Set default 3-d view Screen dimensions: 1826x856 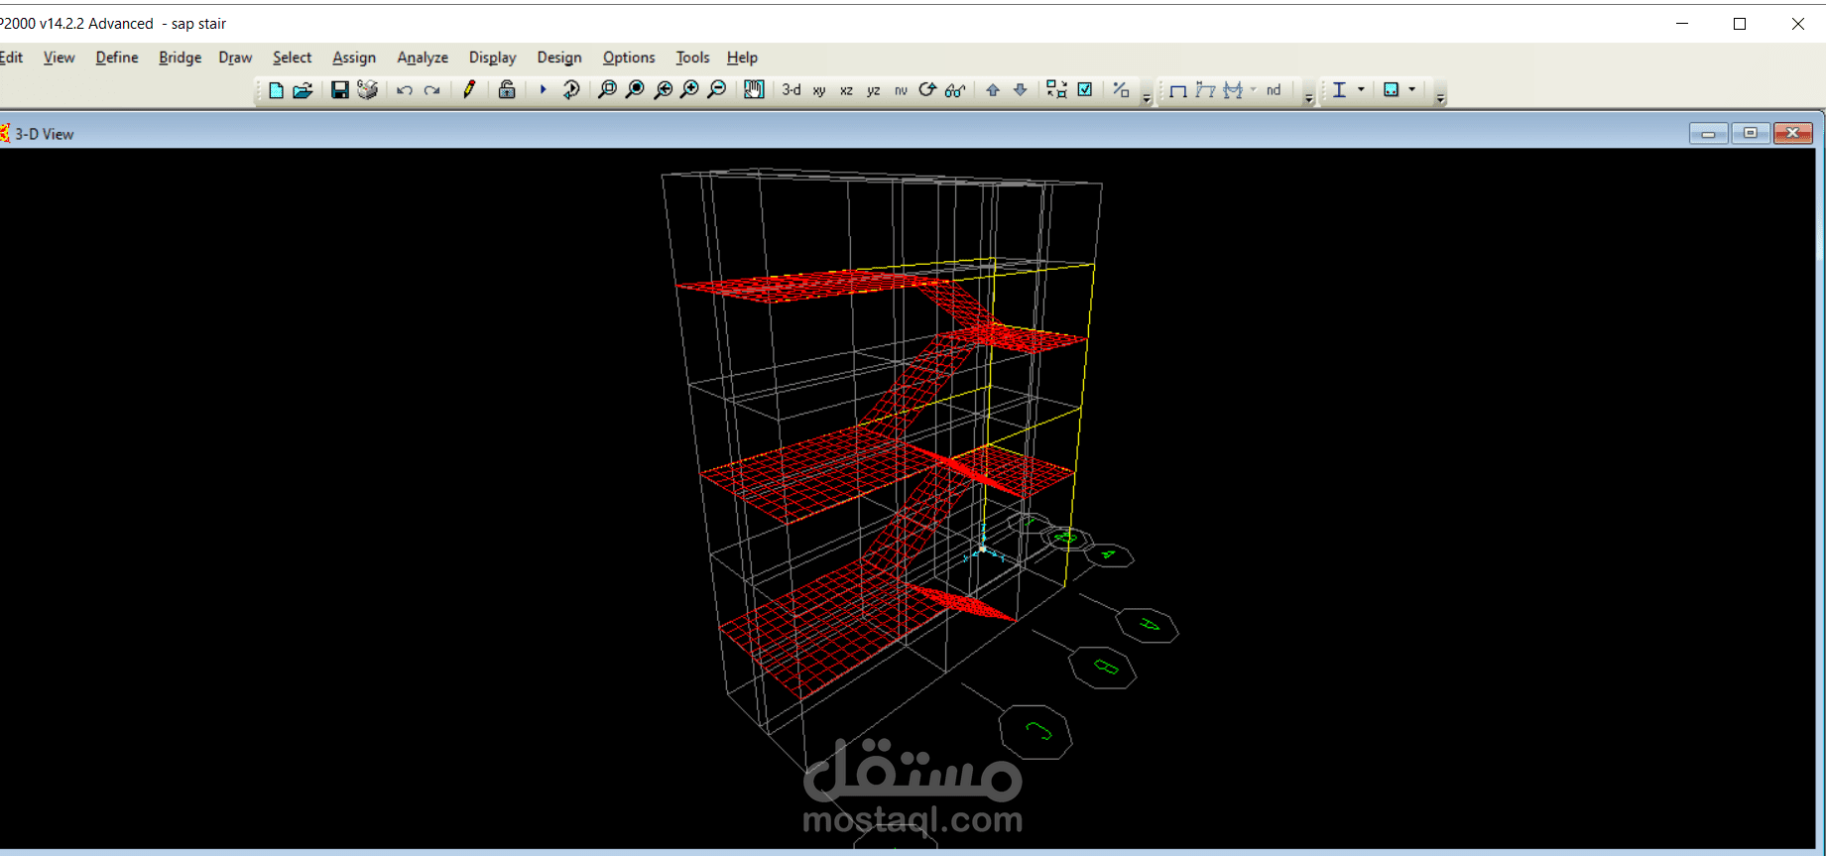point(791,90)
